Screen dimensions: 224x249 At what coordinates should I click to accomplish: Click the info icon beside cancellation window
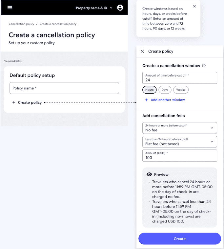204,66
